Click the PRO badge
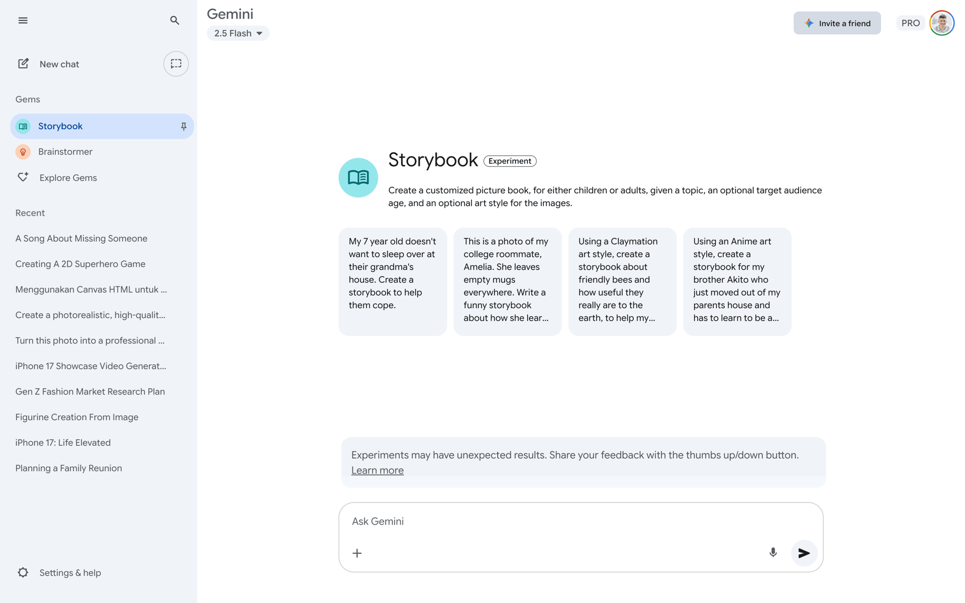This screenshot has width=965, height=603. tap(910, 23)
